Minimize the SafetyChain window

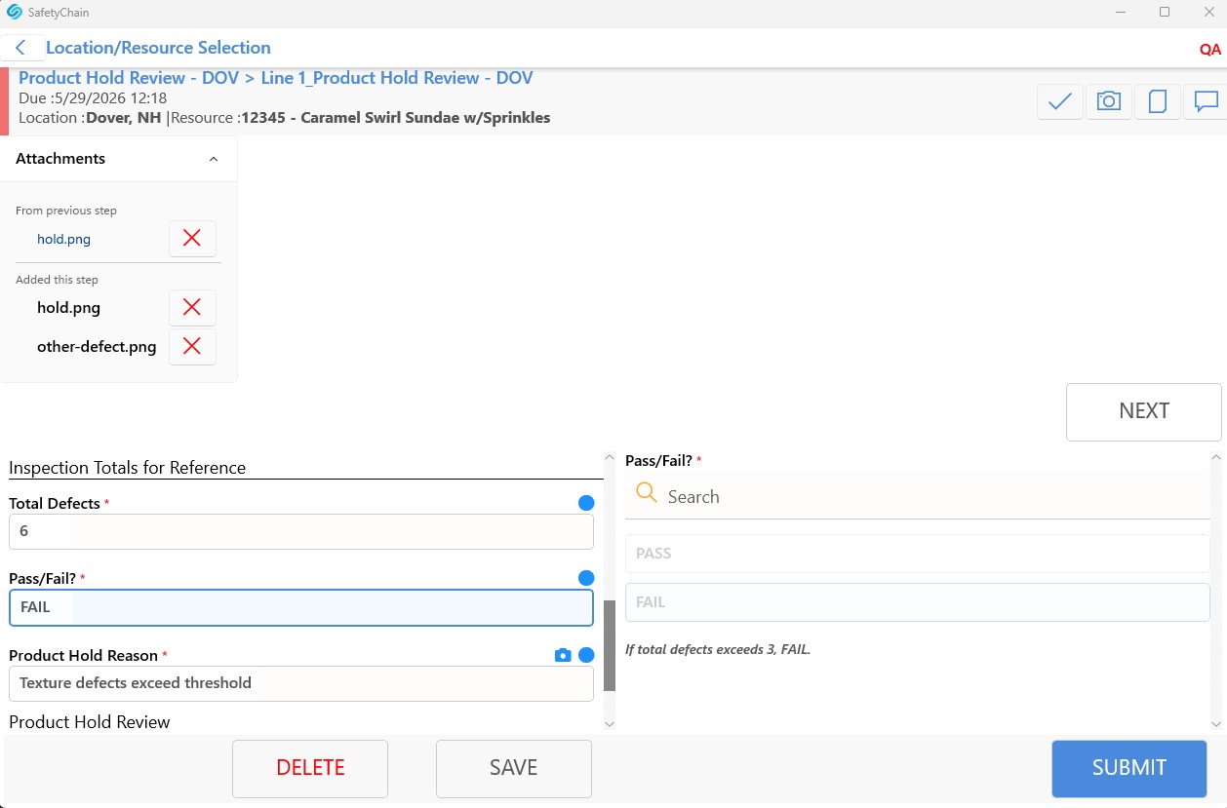pyautogui.click(x=1119, y=13)
